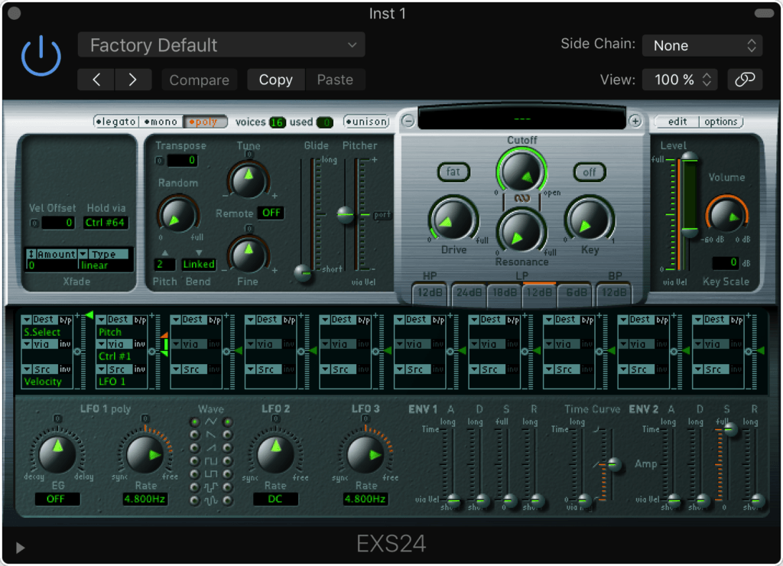Click the minus zone button left of display
The width and height of the screenshot is (783, 566).
pos(408,121)
